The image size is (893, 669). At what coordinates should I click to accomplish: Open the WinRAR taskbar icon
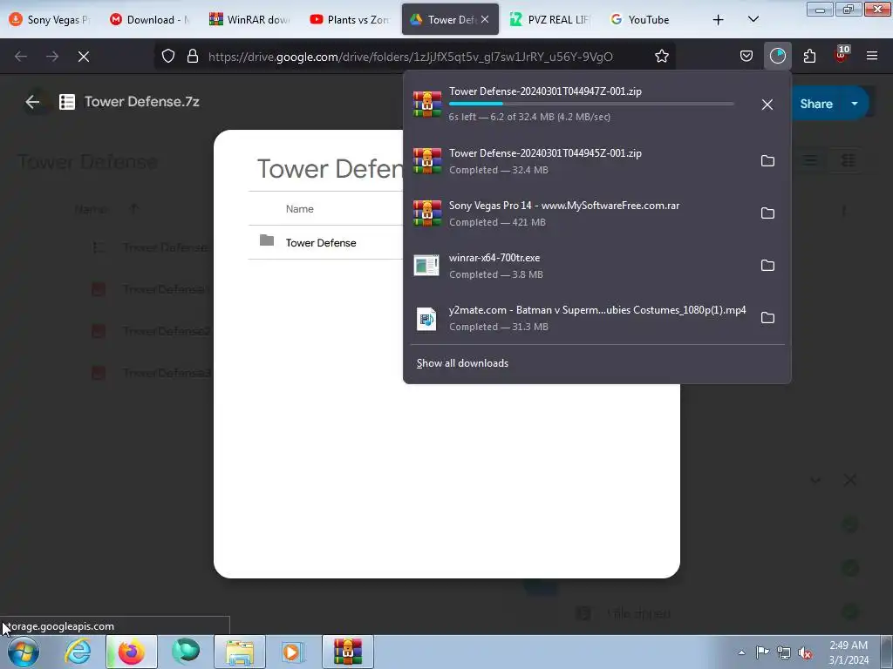[x=348, y=652]
